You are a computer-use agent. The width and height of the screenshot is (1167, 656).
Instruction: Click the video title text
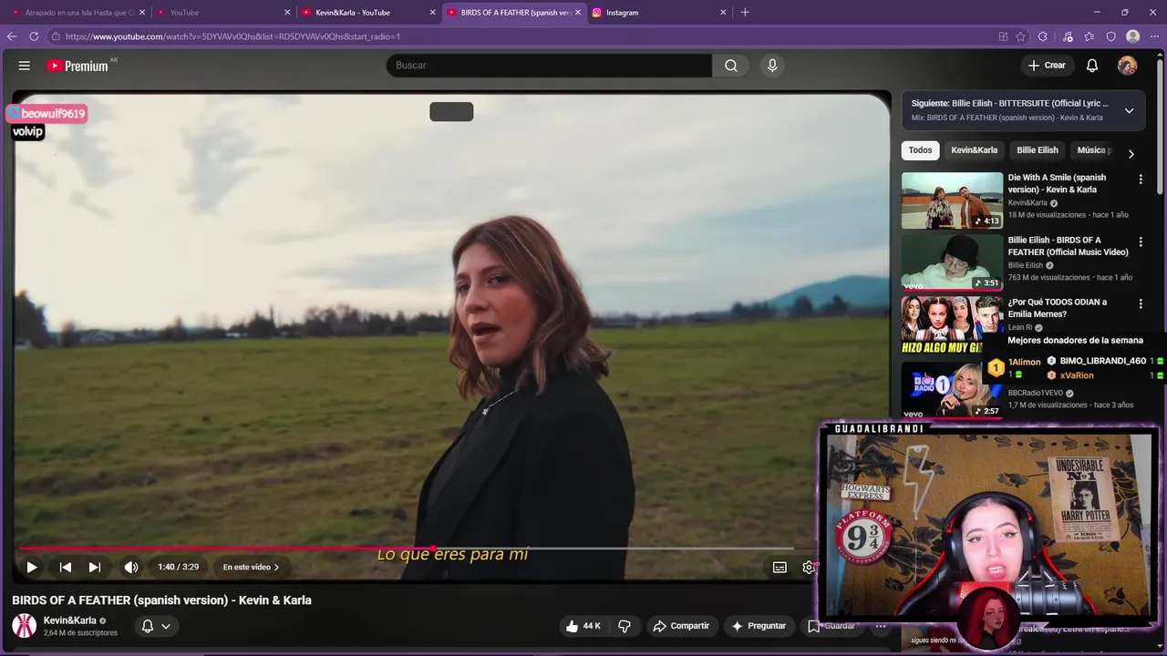pyautogui.click(x=161, y=600)
